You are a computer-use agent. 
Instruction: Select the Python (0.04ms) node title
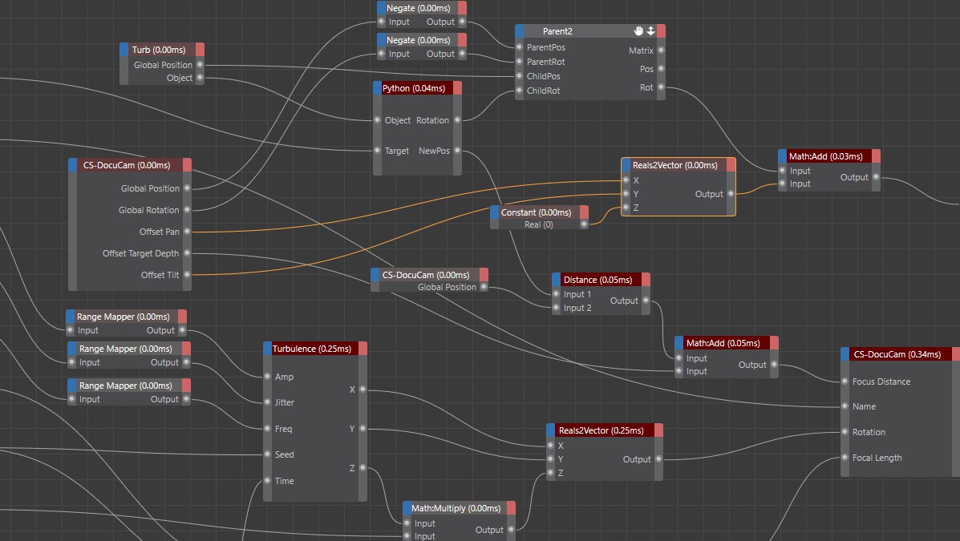point(414,88)
